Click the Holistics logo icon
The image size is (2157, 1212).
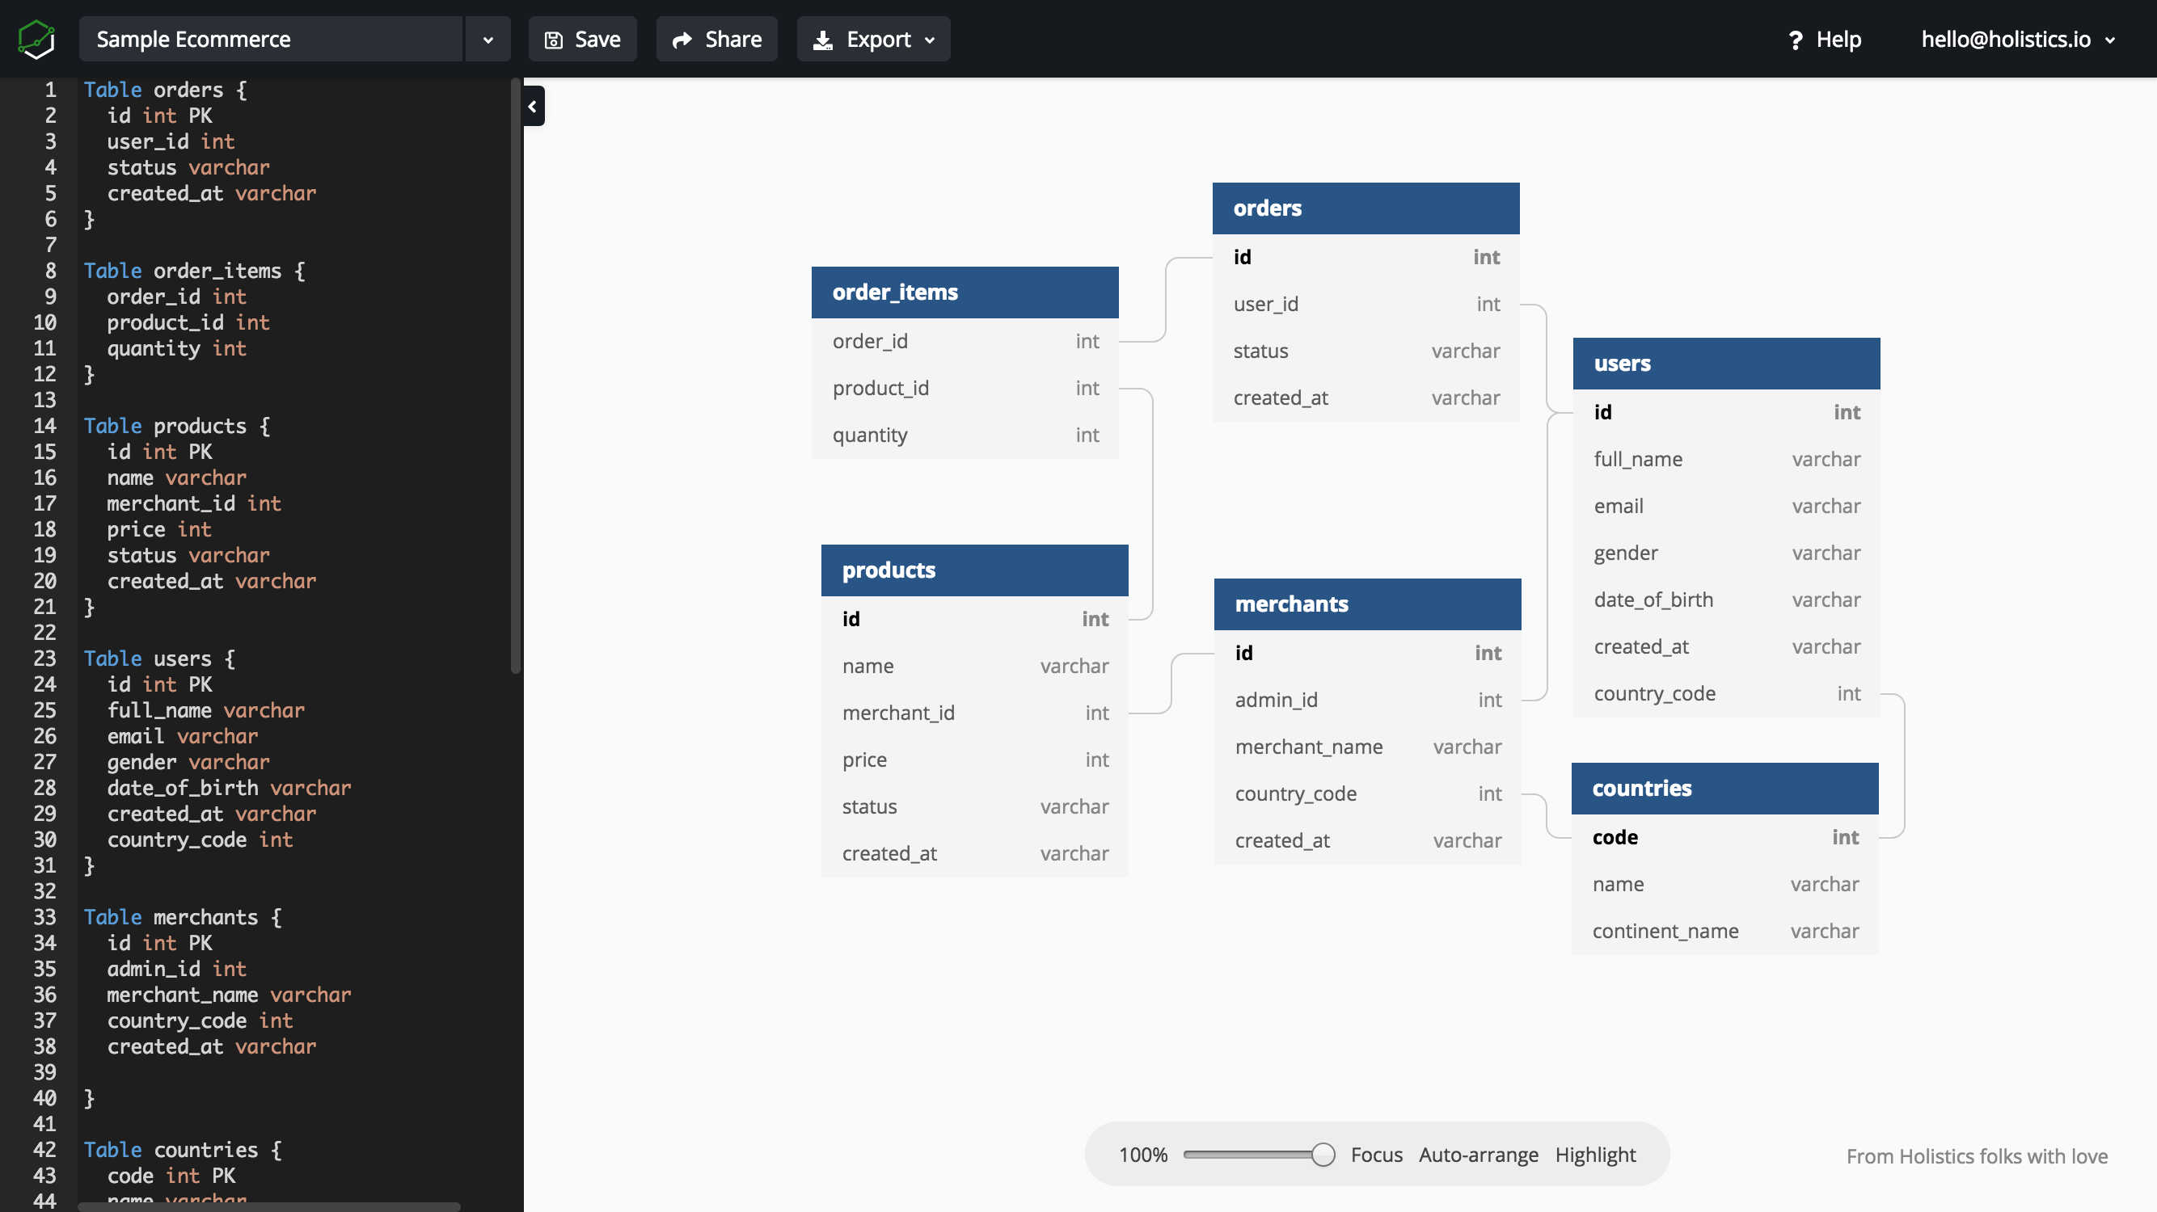[x=36, y=39]
